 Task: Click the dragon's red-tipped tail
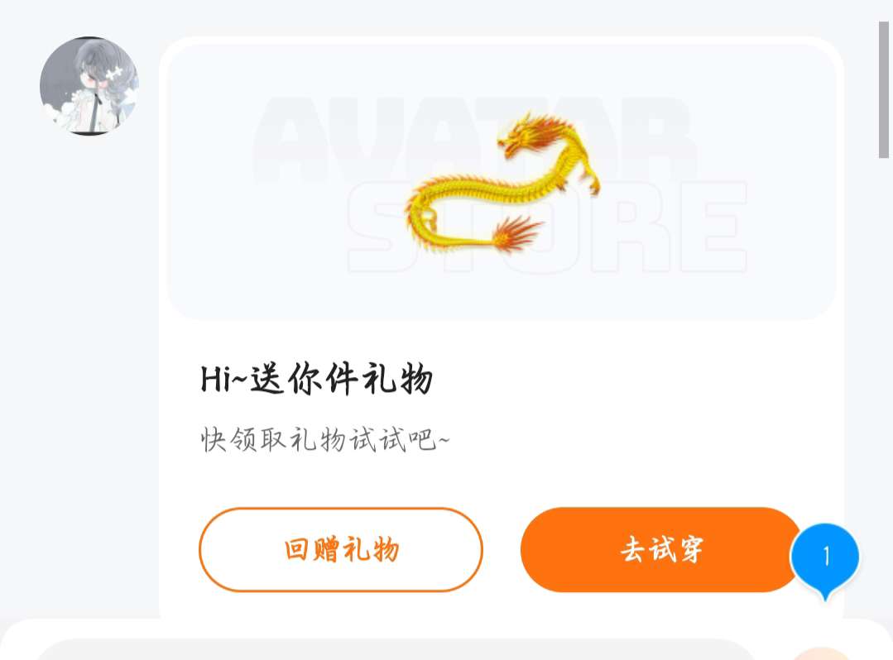[x=516, y=233]
